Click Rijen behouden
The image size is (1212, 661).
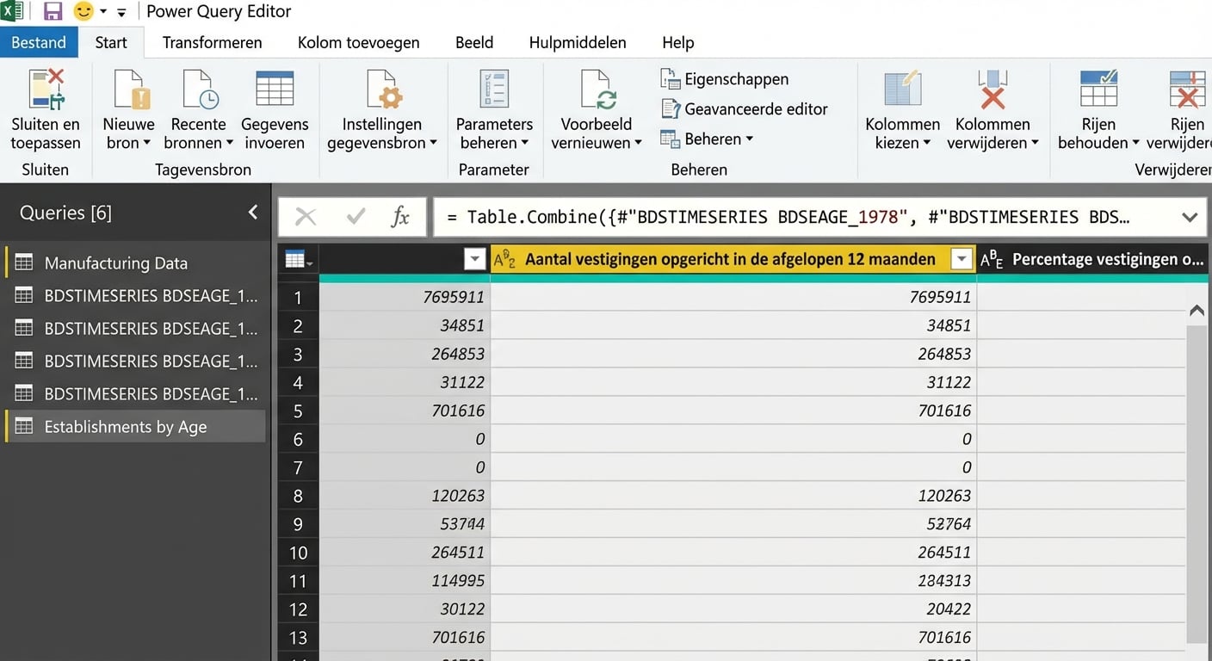point(1098,112)
